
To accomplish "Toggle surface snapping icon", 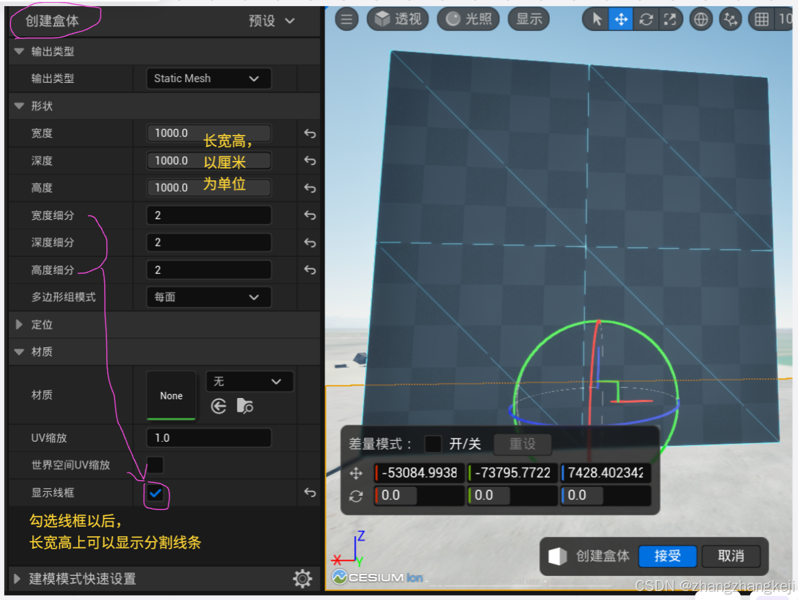I will [x=730, y=19].
